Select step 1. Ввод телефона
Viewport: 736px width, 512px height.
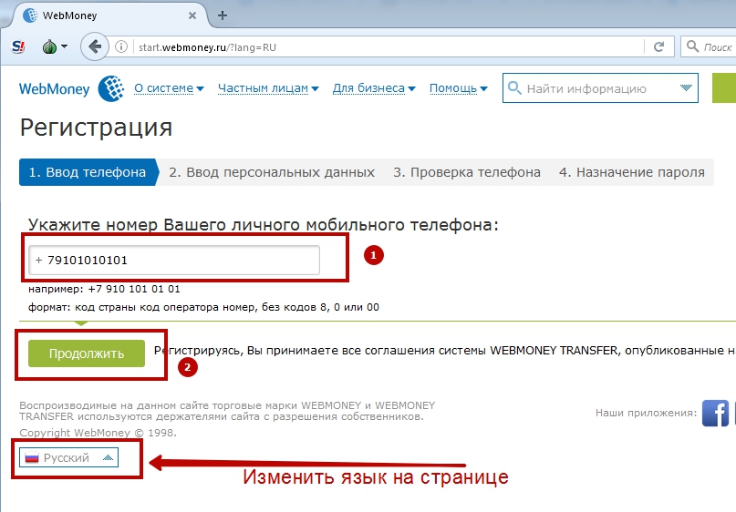point(88,172)
